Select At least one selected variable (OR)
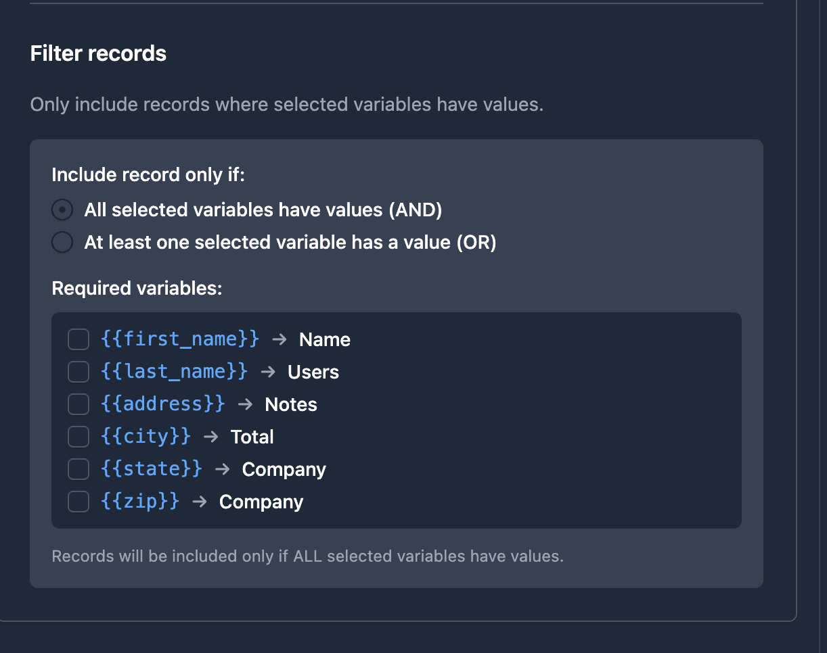The height and width of the screenshot is (653, 827). click(62, 243)
